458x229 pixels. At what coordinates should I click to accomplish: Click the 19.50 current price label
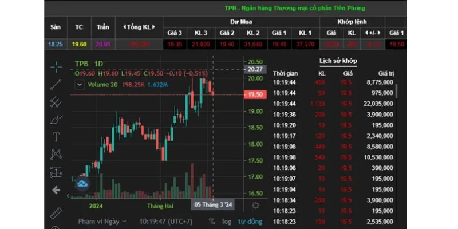click(x=255, y=94)
